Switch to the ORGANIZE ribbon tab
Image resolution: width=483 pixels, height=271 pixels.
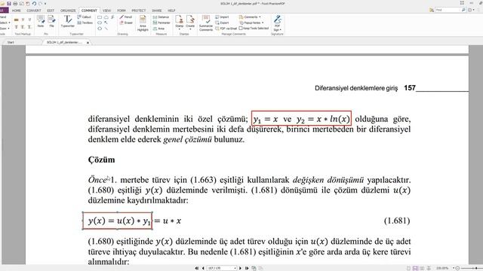coord(68,11)
